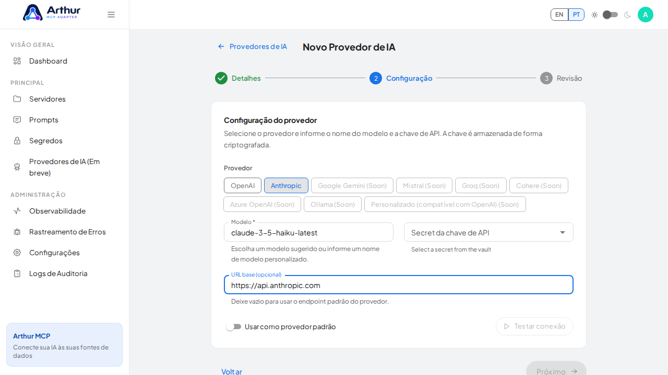668x375 pixels.
Task: Go back via Provedores de IA link
Action: point(253,46)
